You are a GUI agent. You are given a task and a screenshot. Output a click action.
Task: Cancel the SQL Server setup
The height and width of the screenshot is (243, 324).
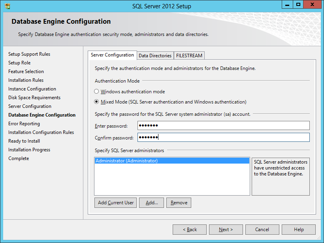262,230
